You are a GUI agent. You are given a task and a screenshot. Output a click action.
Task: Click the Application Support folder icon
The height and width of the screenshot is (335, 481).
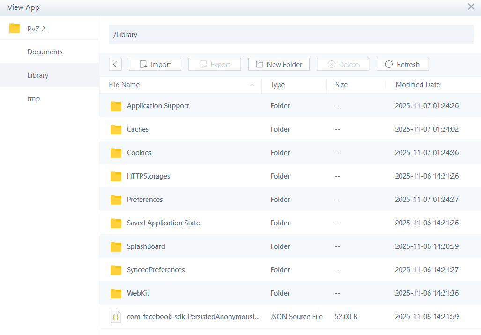pyautogui.click(x=116, y=106)
